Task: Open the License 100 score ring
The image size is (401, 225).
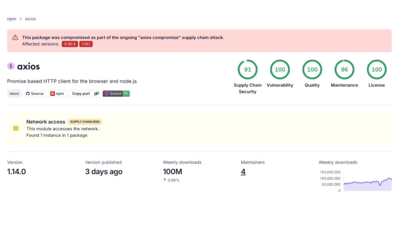Action: tap(376, 69)
